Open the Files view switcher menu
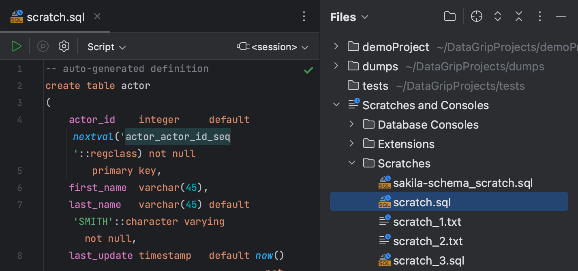Viewport: 578px width, 271px height. 364,17
